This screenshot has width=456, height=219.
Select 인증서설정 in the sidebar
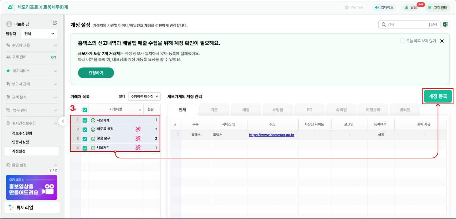[x=21, y=142]
